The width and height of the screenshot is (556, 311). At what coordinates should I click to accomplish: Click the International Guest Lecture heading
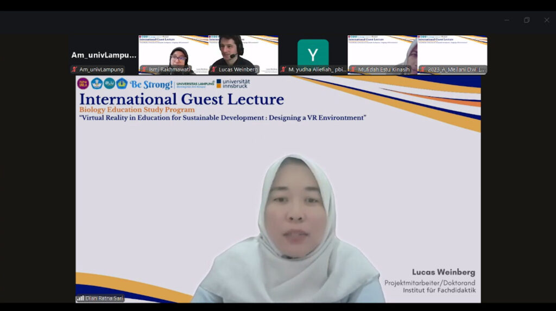pos(181,99)
